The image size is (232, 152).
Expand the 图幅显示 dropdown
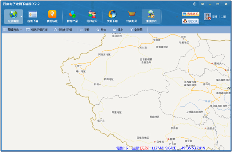click(12, 30)
